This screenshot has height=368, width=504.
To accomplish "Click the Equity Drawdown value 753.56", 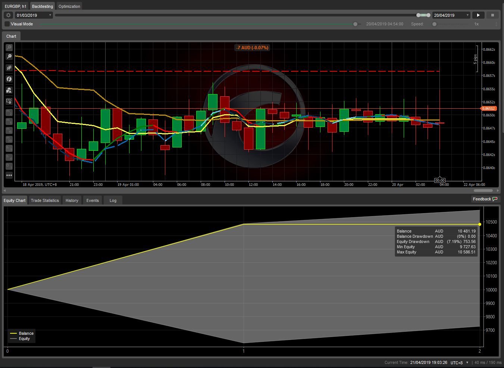I will [469, 241].
